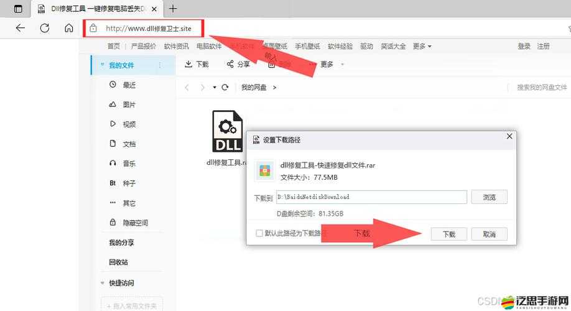The image size is (571, 311).
Task: Click the 登录 link
Action: tap(524, 46)
